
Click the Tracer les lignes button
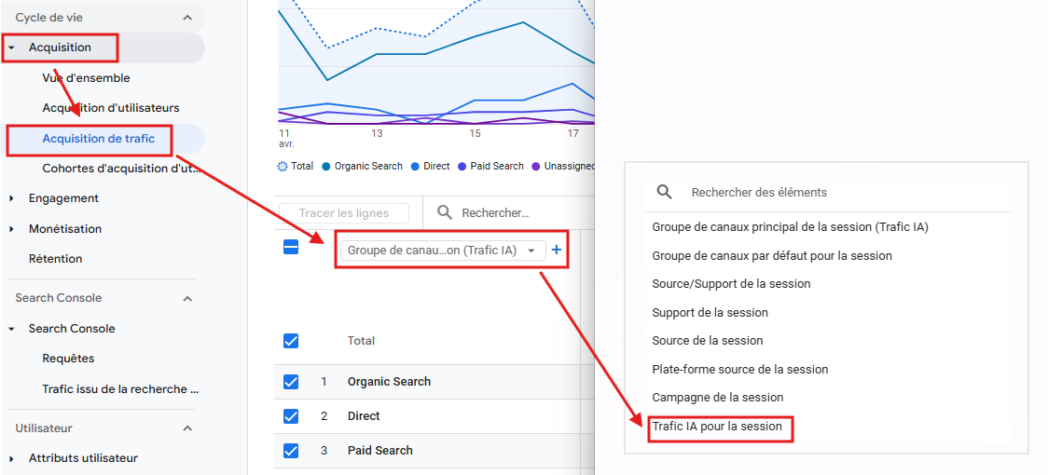tap(344, 213)
